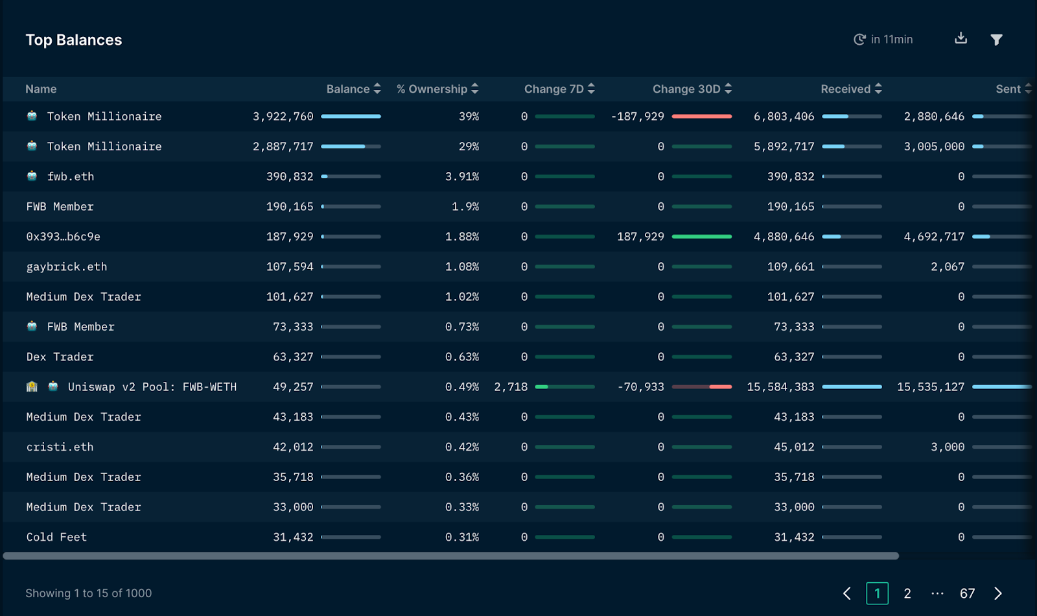Viewport: 1037px width, 616px height.
Task: Open the 0x393…b6c9e address
Action: tap(63, 237)
